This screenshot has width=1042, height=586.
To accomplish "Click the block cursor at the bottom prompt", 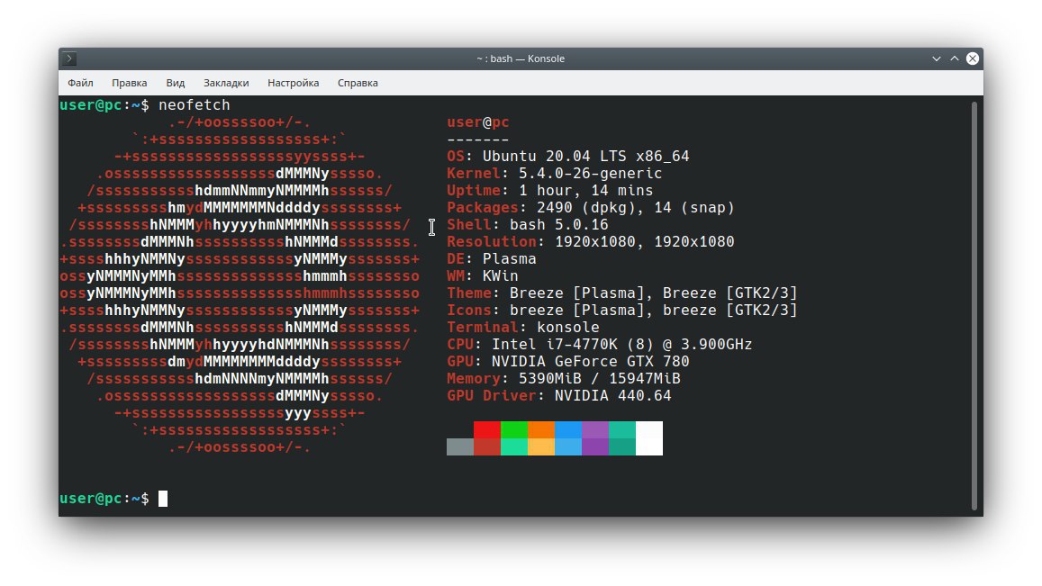I will pos(163,499).
